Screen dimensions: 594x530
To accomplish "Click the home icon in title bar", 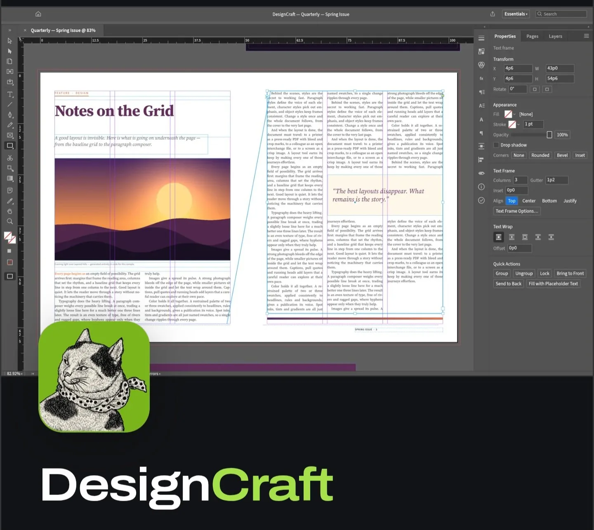I will (38, 14).
